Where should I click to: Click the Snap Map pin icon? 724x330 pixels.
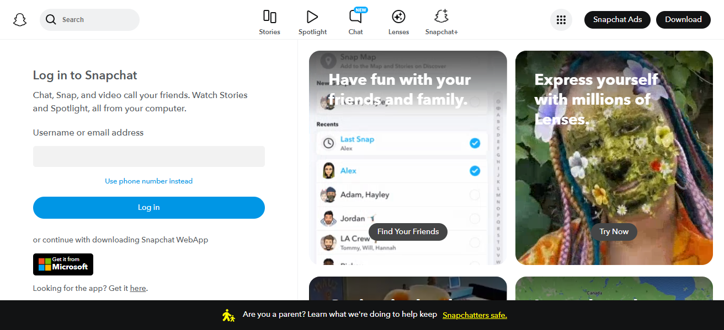[x=328, y=61]
